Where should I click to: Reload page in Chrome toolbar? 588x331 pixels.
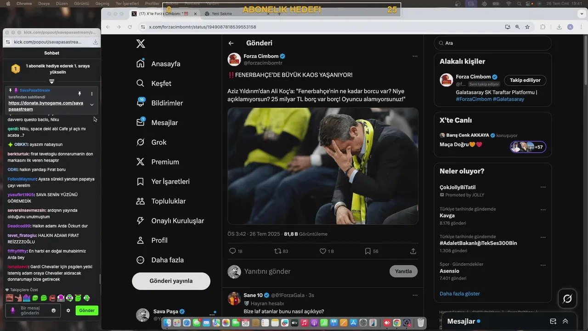(130, 27)
